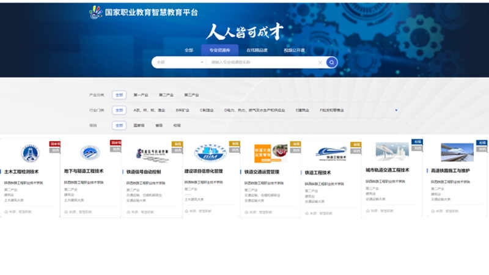Select 校级 in the 级别 filter
Image resolution: width=489 pixels, height=275 pixels.
[177, 125]
